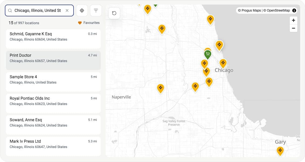Open the Sample Store 4 listing

(53, 82)
